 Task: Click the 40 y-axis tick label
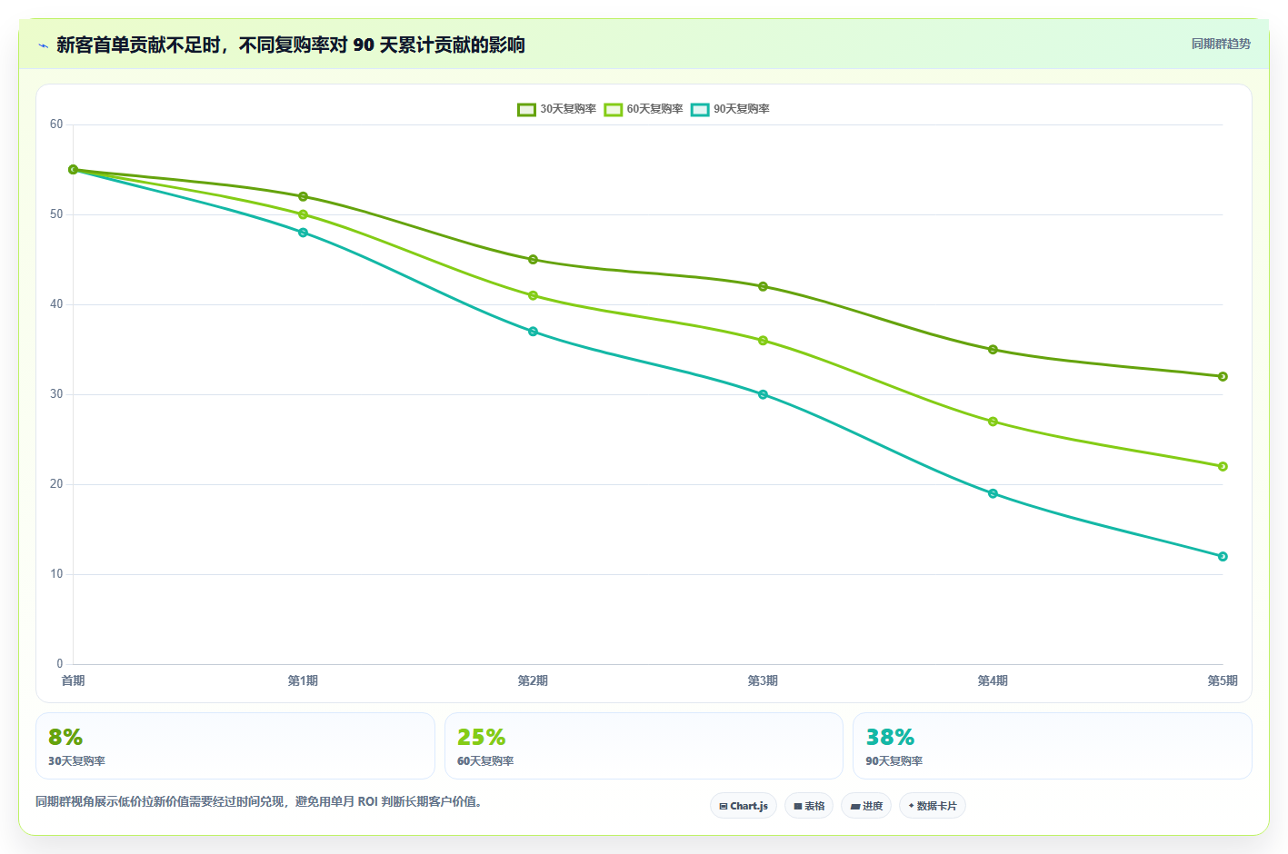point(56,304)
